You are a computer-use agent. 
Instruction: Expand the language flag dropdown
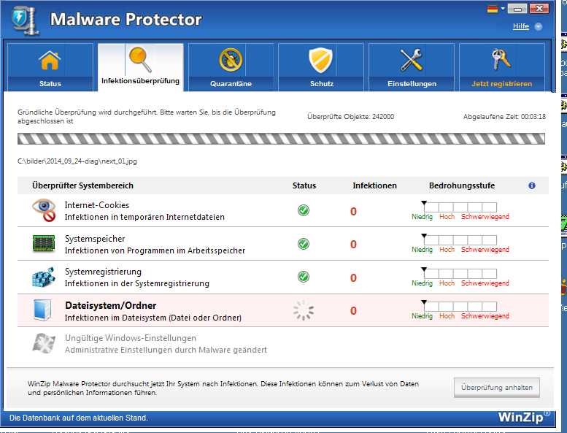click(495, 9)
